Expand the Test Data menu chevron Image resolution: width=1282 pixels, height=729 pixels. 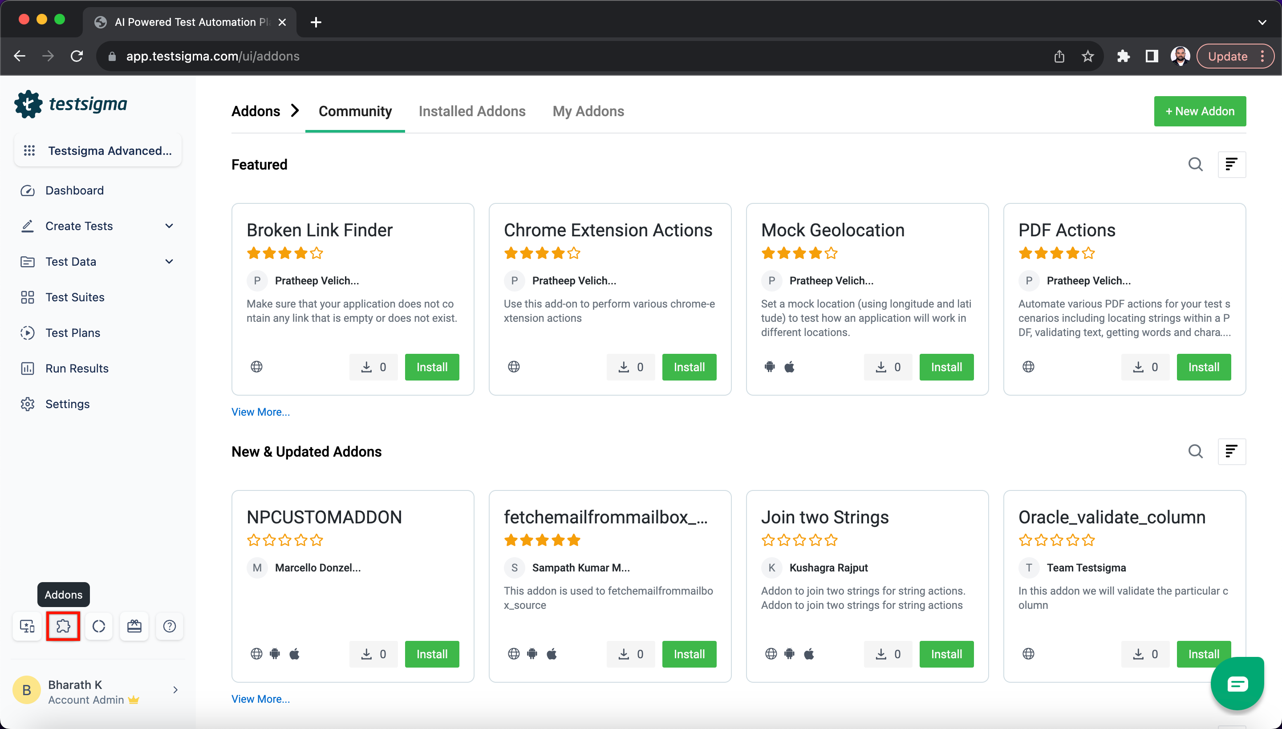click(169, 261)
